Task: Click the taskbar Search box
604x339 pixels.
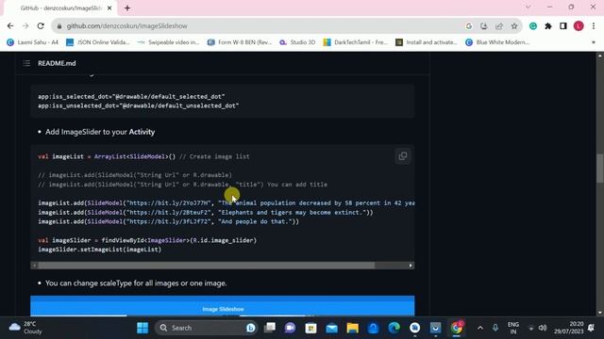Action: (207, 328)
